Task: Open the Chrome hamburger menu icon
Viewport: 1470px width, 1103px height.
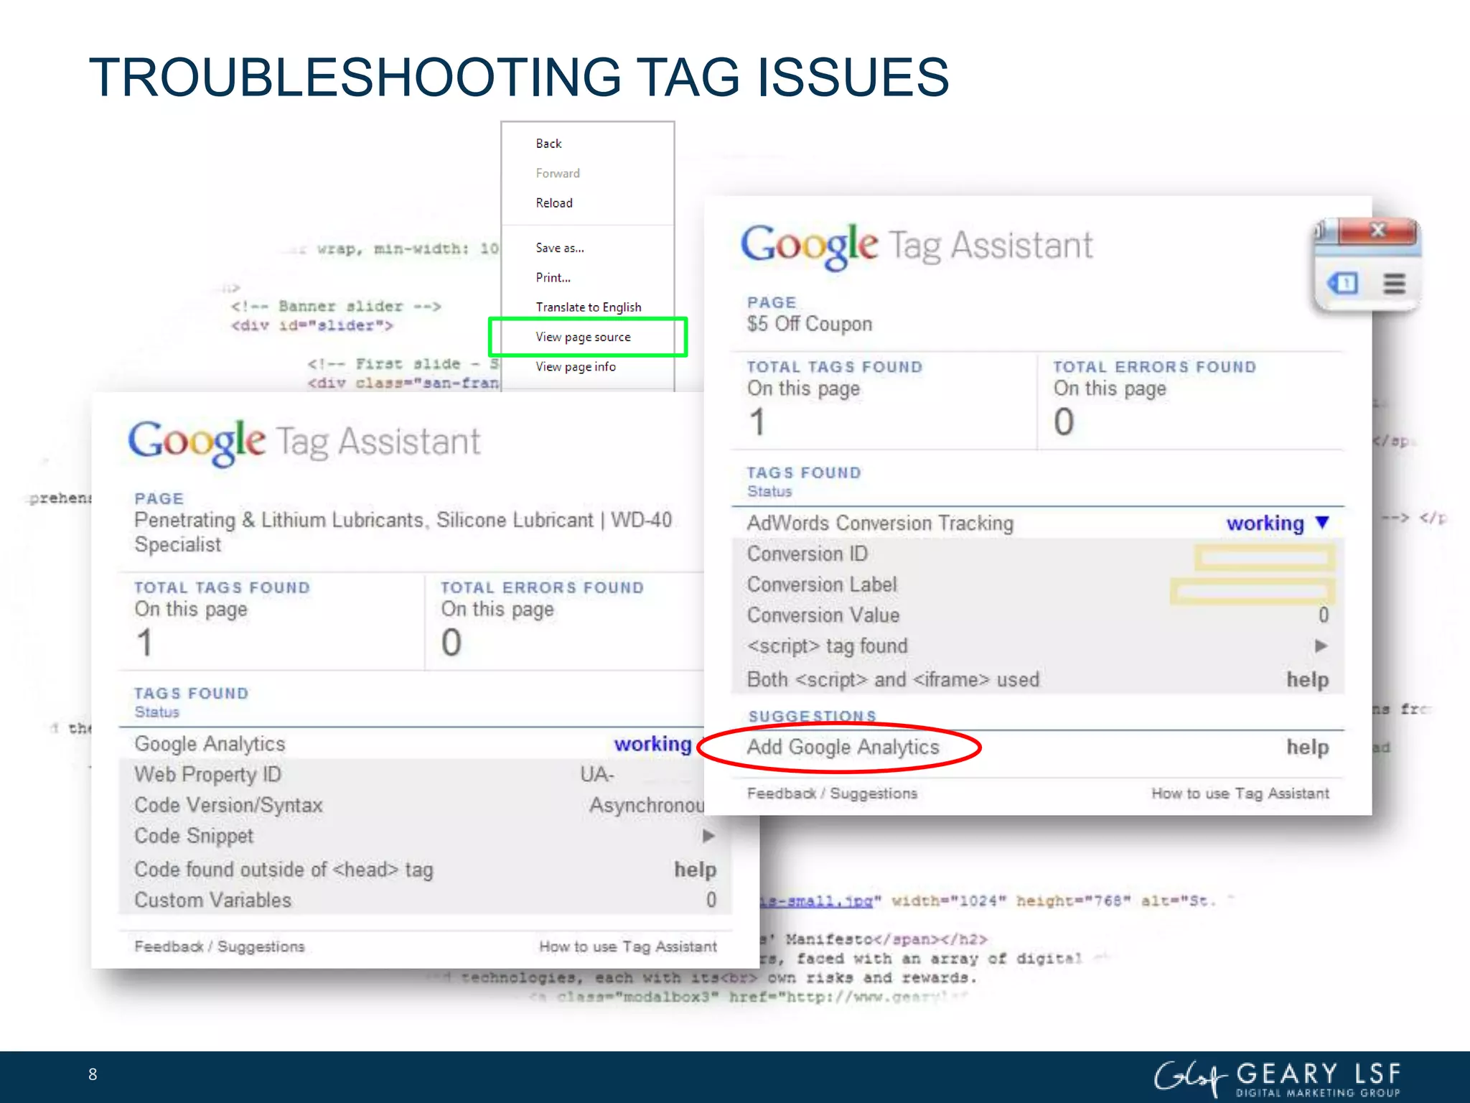Action: pyautogui.click(x=1395, y=284)
